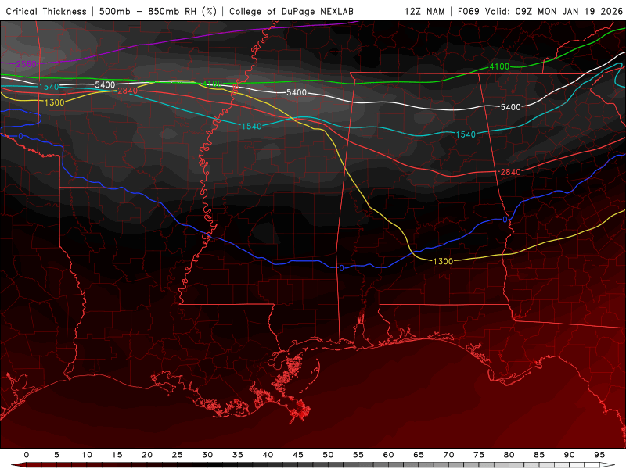626x469 pixels.
Task: Select the "50" tick on the color scale
Action: pyautogui.click(x=328, y=455)
